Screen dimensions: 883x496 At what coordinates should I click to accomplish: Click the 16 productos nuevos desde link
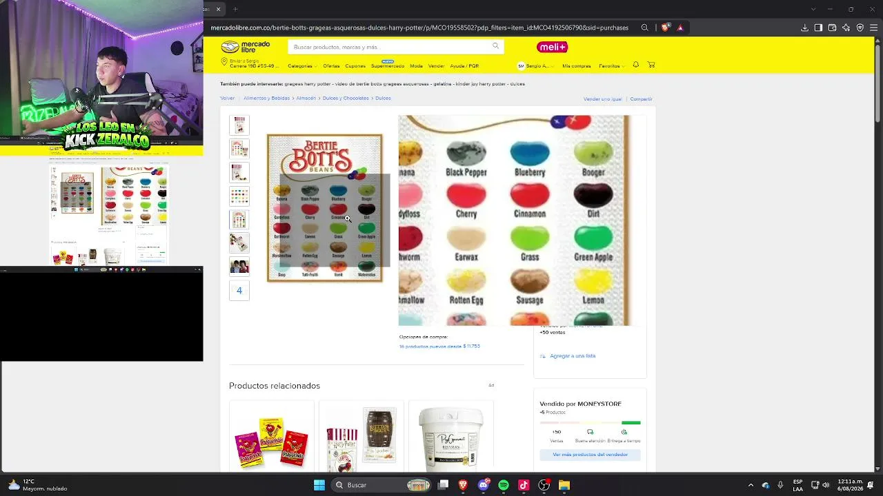(439, 346)
